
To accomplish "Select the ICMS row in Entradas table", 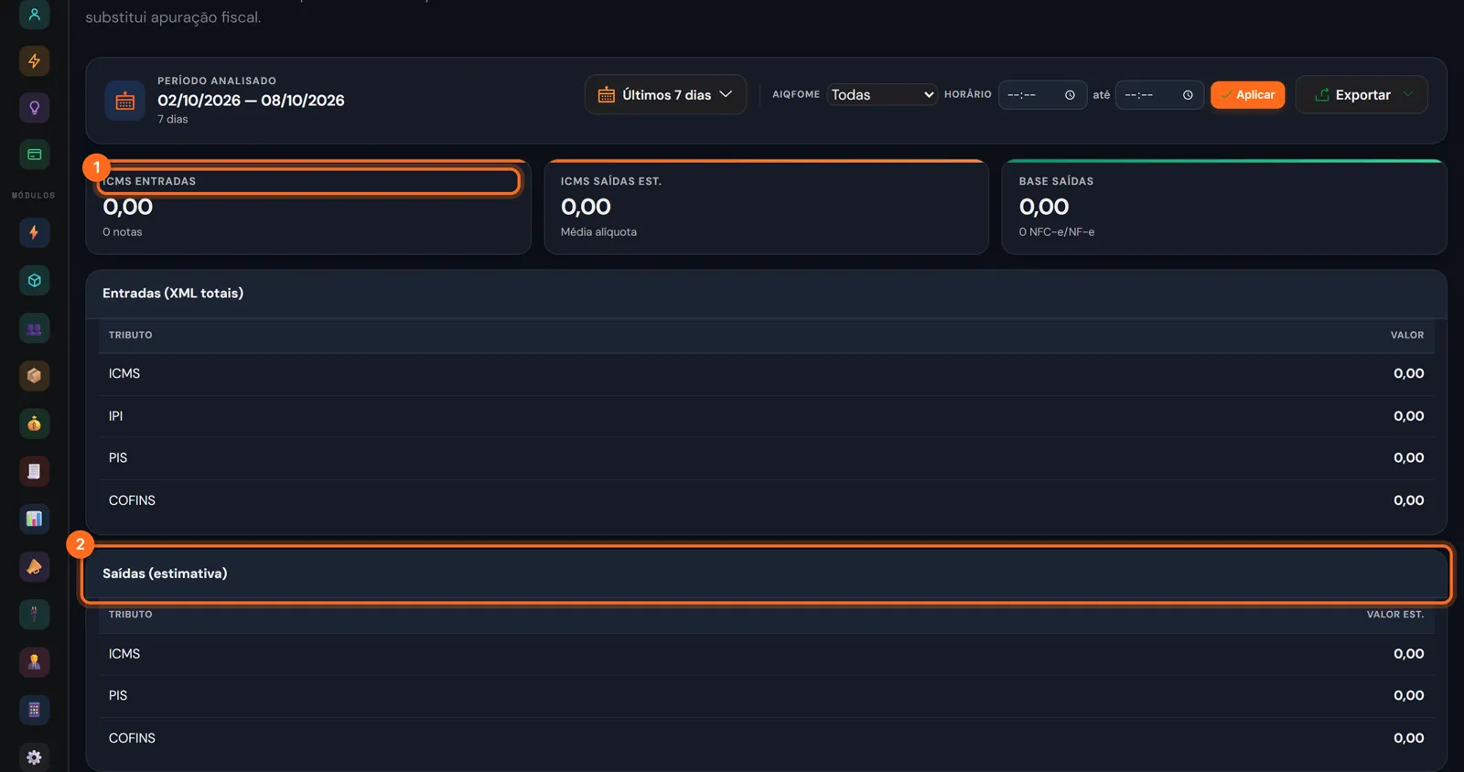I will point(767,374).
